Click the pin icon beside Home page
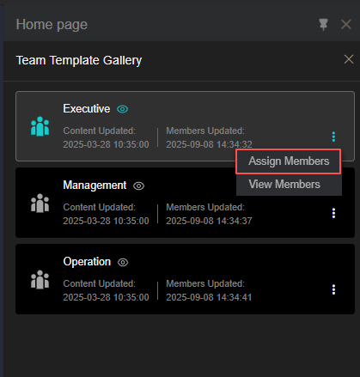 pyautogui.click(x=323, y=25)
